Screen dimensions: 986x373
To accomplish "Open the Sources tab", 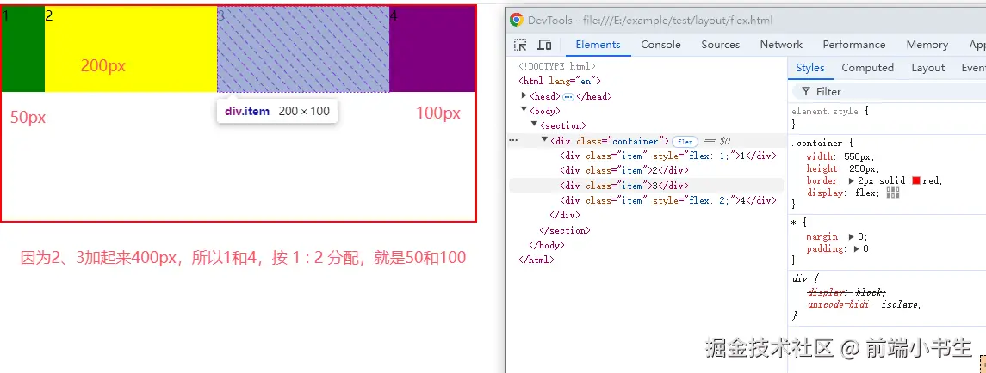I will (721, 45).
